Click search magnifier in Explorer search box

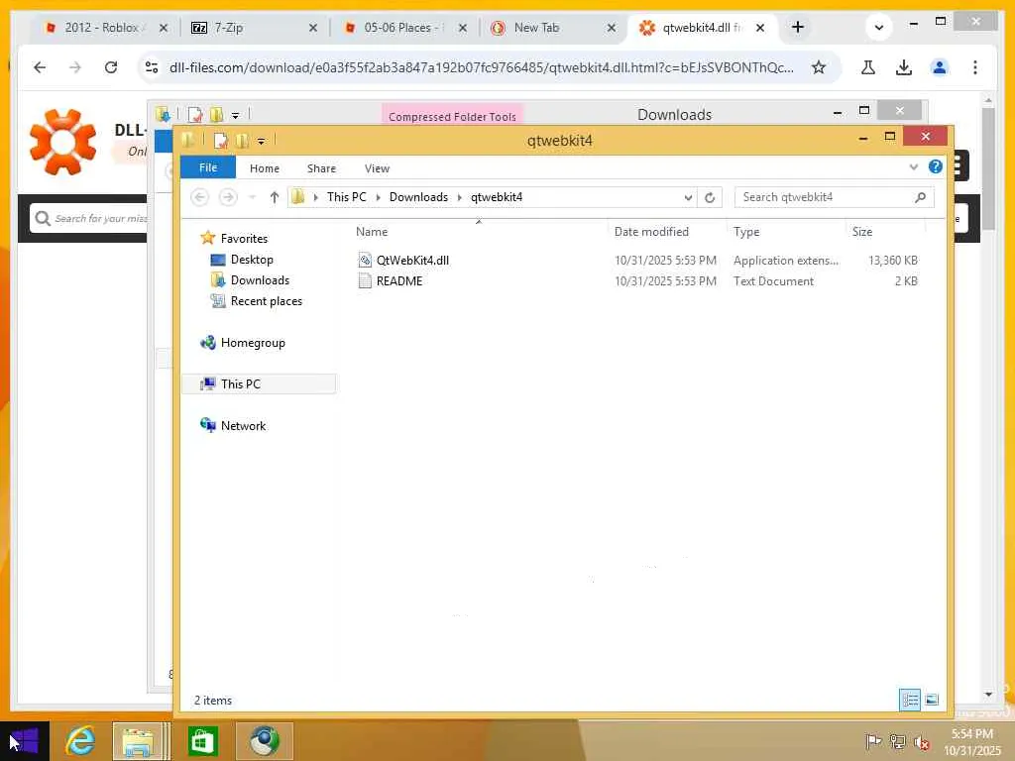[x=921, y=197]
